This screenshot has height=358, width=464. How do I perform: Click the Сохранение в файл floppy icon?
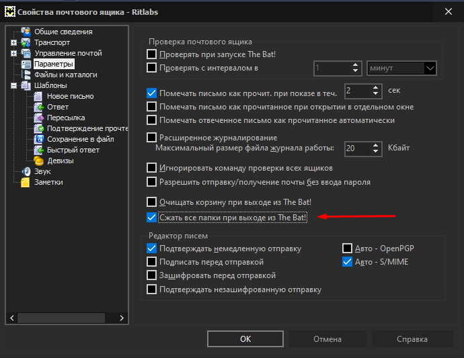point(38,139)
